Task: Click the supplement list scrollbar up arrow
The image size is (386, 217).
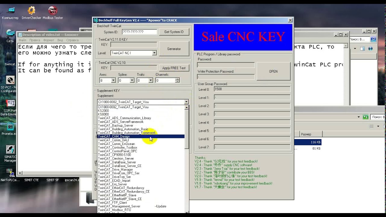Action: coord(187,107)
